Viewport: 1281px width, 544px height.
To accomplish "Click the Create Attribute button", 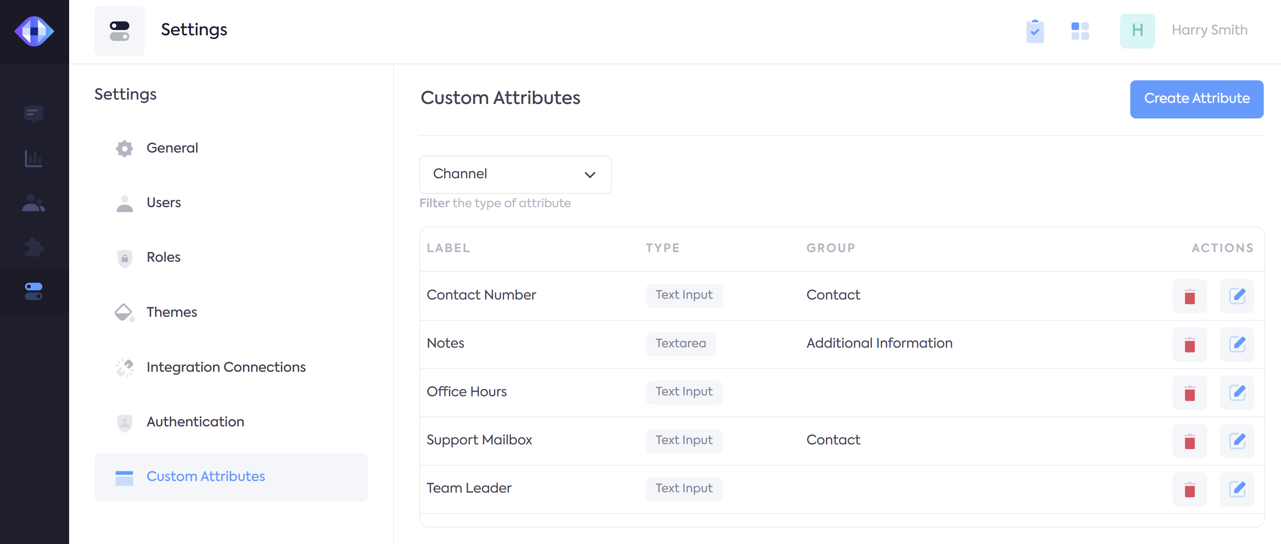I will coord(1196,99).
